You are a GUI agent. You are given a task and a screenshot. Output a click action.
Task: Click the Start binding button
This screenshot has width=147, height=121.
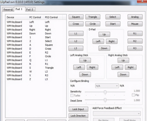coord(113,24)
